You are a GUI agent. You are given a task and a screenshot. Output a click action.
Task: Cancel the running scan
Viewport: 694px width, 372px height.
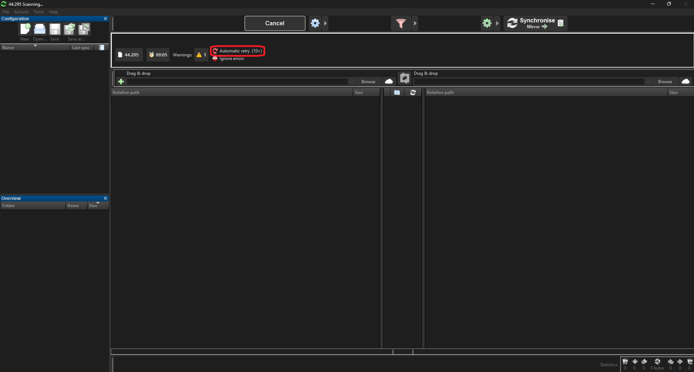[x=275, y=23]
